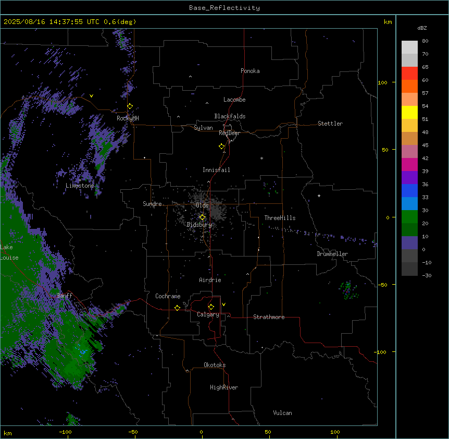Select the Banff label
The image size is (449, 439).
coord(65,296)
